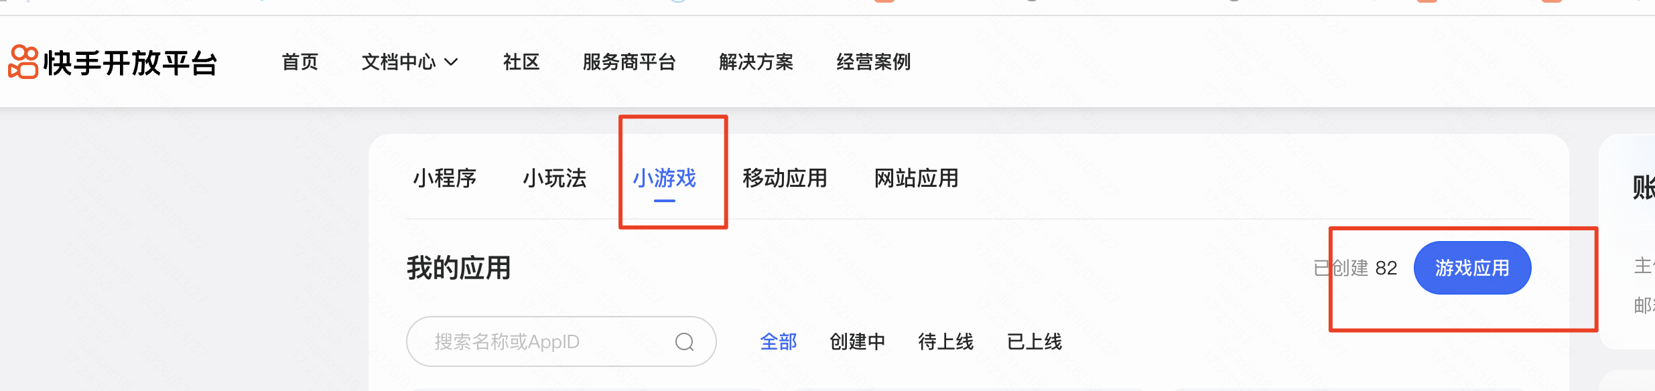Screen dimensions: 1655x391
Task: Switch to the 小玩法 tab
Action: point(554,178)
